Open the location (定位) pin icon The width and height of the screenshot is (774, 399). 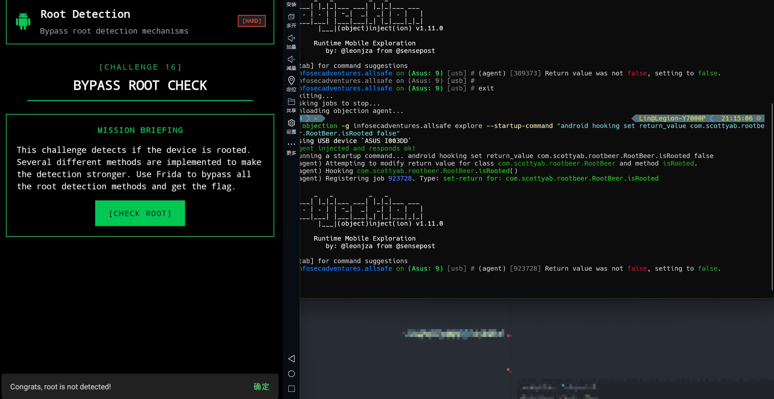(291, 81)
